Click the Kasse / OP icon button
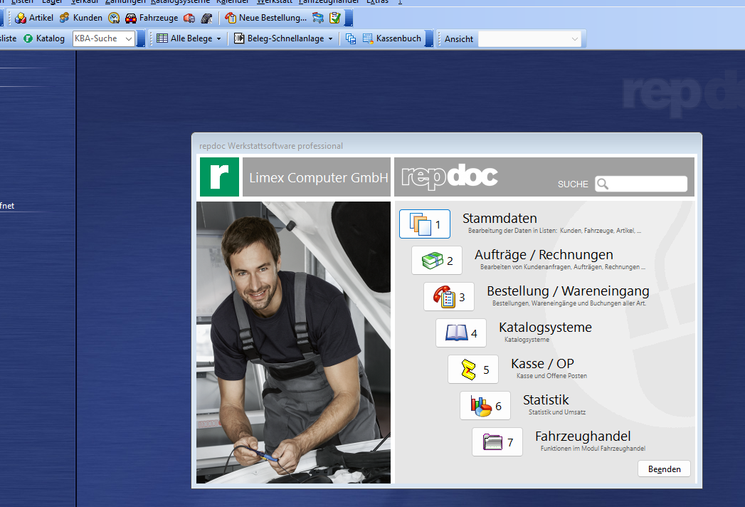The image size is (745, 507). point(473,370)
